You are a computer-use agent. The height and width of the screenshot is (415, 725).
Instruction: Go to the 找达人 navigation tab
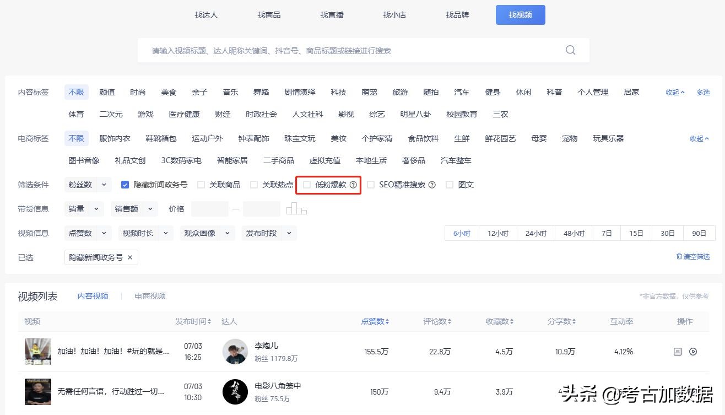[206, 15]
